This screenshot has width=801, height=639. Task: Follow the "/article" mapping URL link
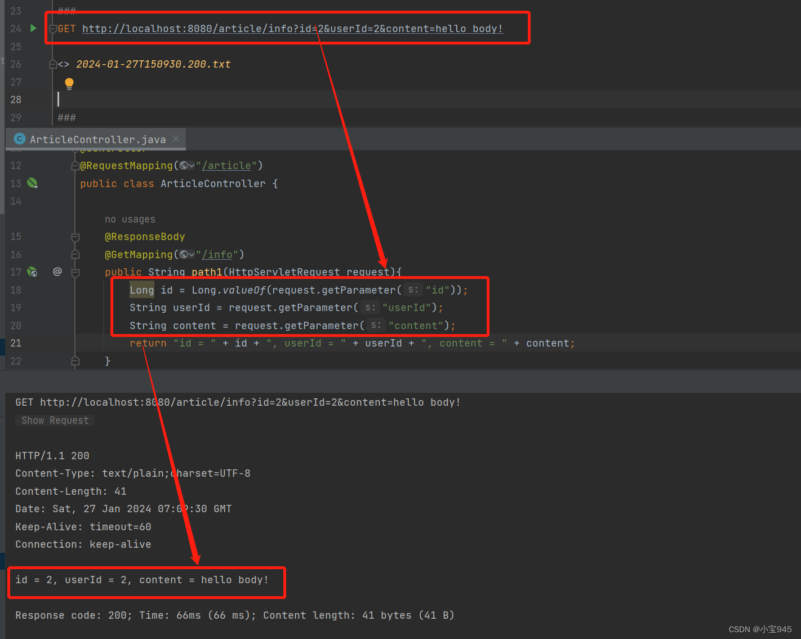tap(226, 166)
